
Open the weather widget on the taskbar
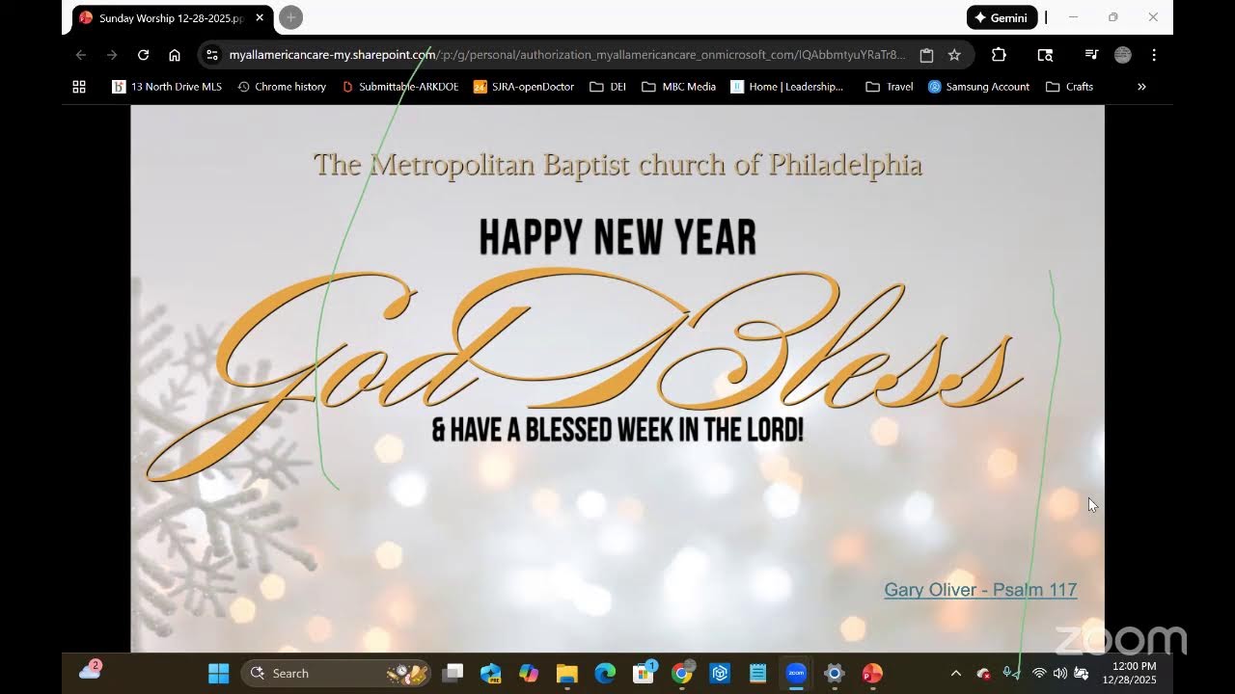coord(91,671)
